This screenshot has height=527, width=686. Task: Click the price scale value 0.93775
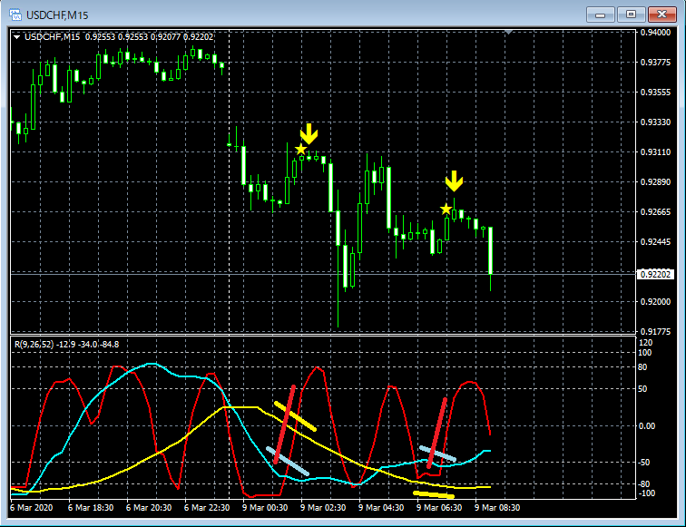655,63
